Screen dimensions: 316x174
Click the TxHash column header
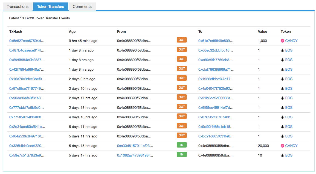click(16, 32)
